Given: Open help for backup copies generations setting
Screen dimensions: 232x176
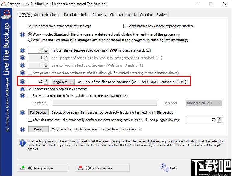Looking at the screenshot, I should [x=23, y=58].
